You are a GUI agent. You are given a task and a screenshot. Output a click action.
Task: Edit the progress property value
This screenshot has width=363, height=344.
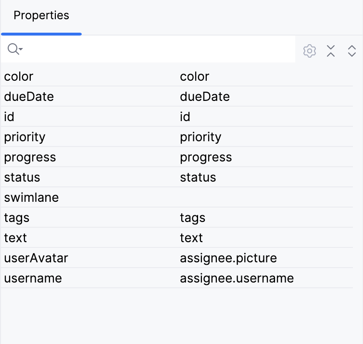[x=206, y=157]
